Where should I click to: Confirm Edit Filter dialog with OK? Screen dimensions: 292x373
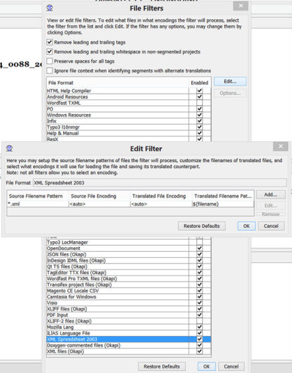tap(246, 226)
